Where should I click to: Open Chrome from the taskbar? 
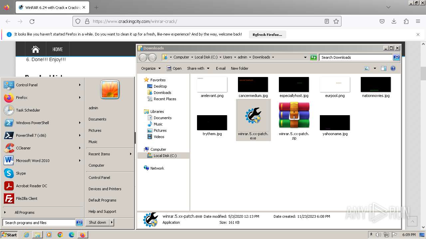tap(60, 235)
